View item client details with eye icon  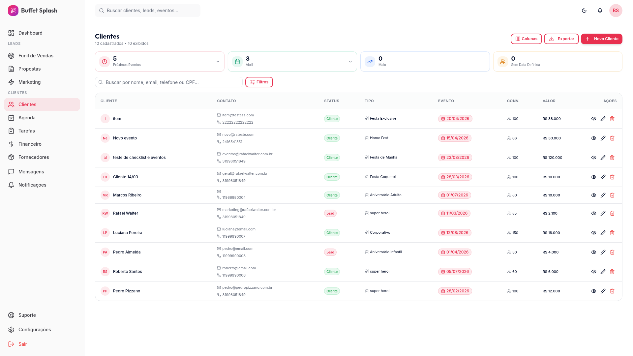point(594,119)
